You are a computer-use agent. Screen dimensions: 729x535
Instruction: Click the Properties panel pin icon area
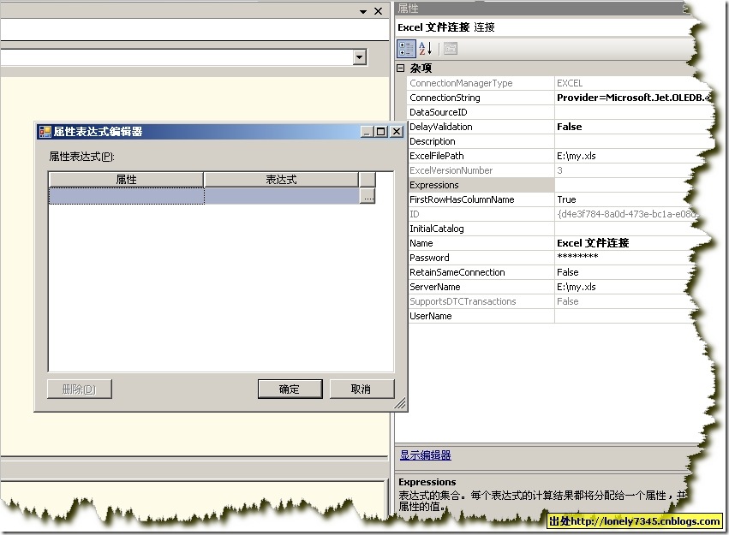[685, 9]
